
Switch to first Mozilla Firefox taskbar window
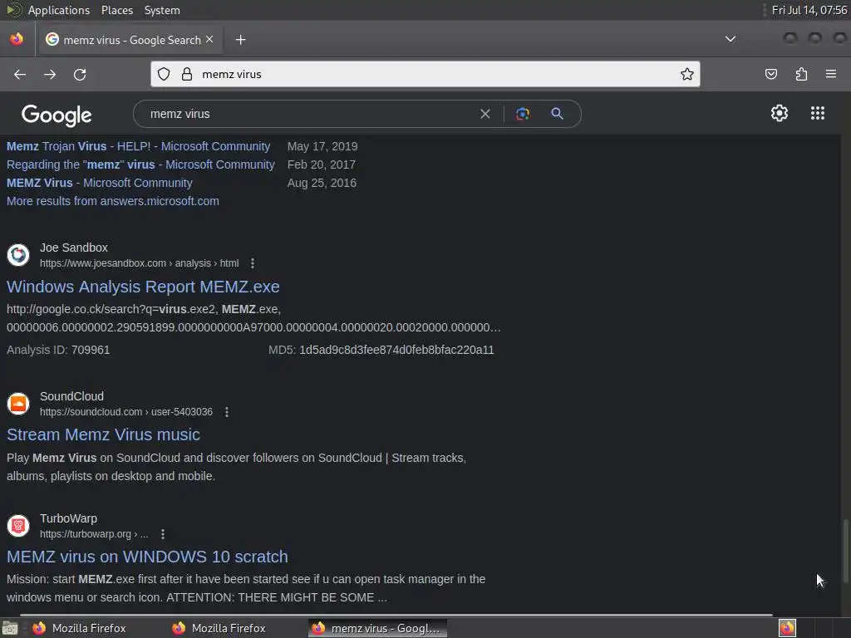(79, 628)
